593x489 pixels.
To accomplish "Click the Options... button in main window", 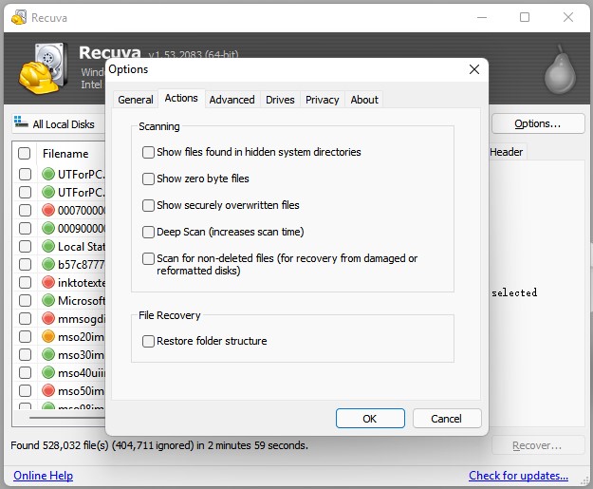I will pyautogui.click(x=538, y=123).
